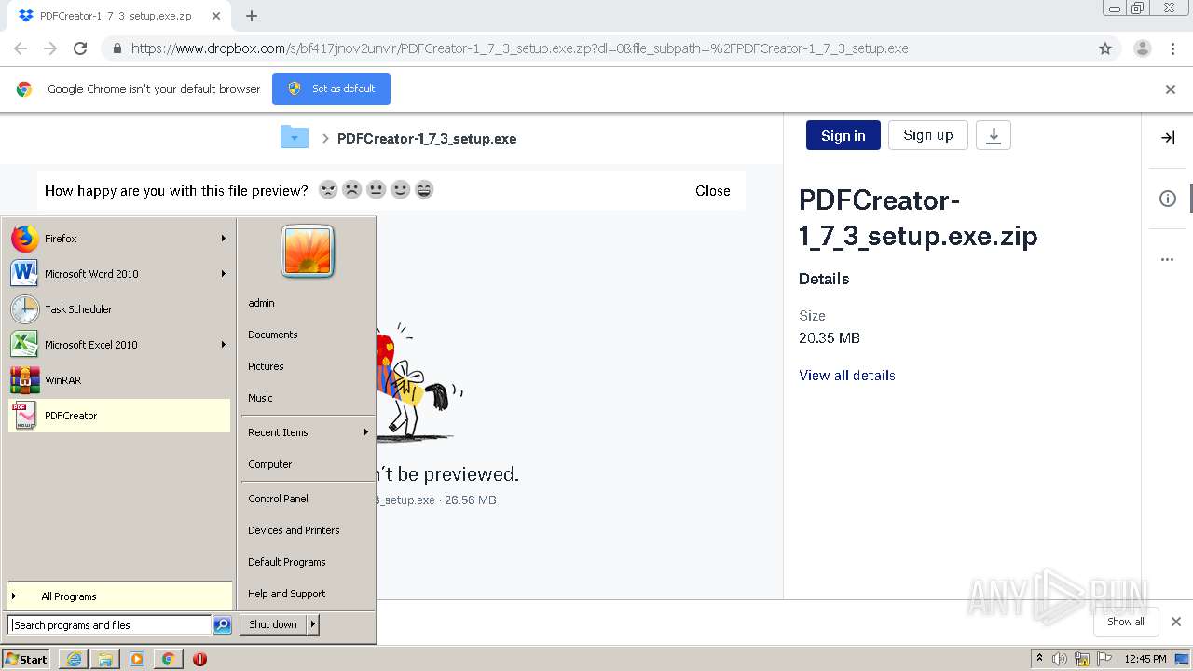The height and width of the screenshot is (671, 1193).
Task: Launch WinRAR from the Start menu
Action: 119,380
